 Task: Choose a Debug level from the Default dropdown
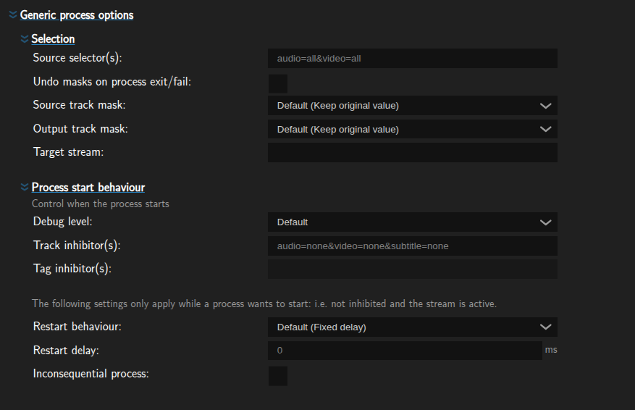[x=413, y=222]
